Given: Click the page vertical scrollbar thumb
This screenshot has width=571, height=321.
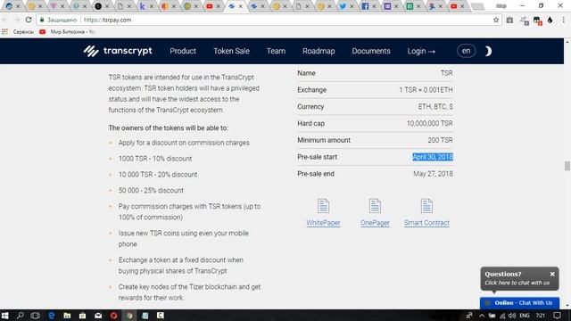Looking at the screenshot, I should click(x=567, y=166).
